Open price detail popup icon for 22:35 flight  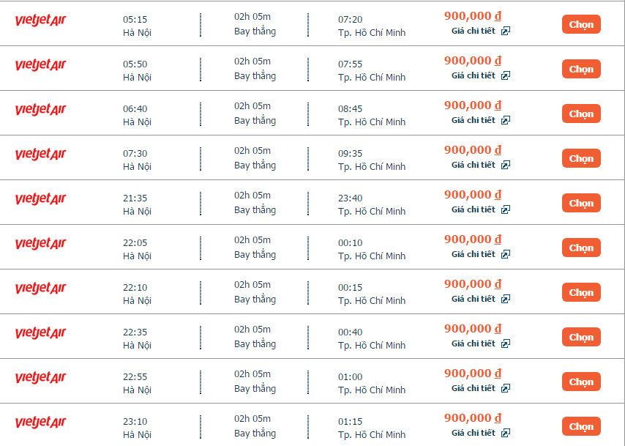coord(506,343)
